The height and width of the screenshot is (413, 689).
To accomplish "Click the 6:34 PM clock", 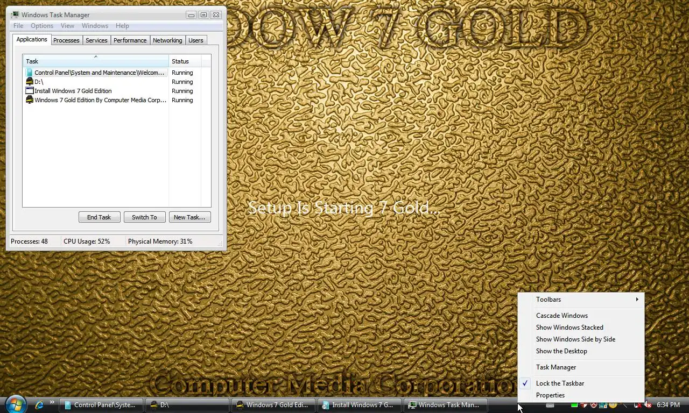I will [668, 405].
